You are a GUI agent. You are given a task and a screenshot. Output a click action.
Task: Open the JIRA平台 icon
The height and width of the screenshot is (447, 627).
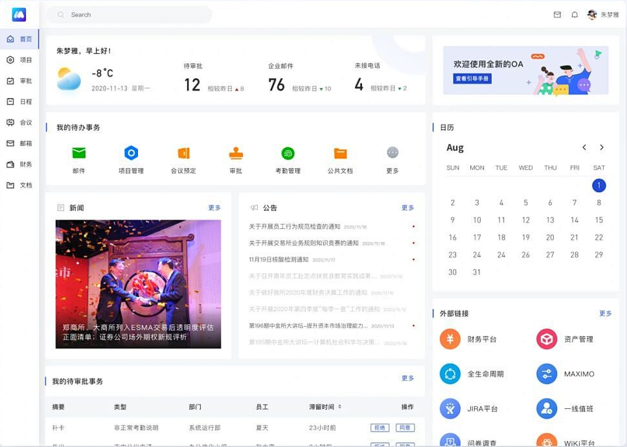(x=450, y=408)
